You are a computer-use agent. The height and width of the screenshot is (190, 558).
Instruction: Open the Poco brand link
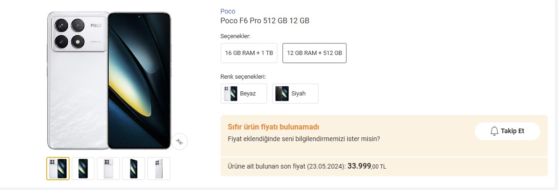[228, 11]
